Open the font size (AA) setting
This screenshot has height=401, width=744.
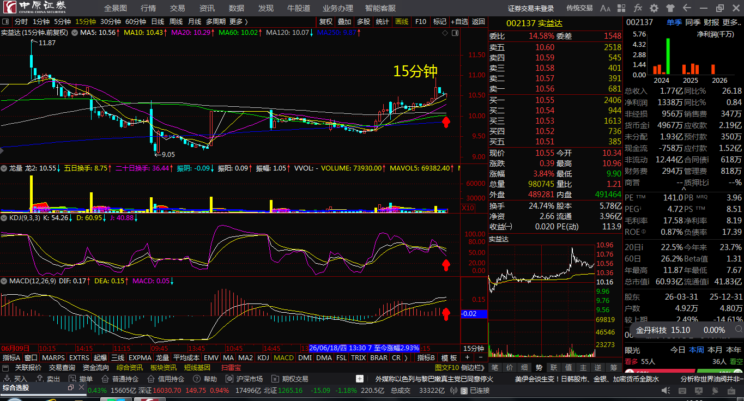pyautogui.click(x=605, y=8)
